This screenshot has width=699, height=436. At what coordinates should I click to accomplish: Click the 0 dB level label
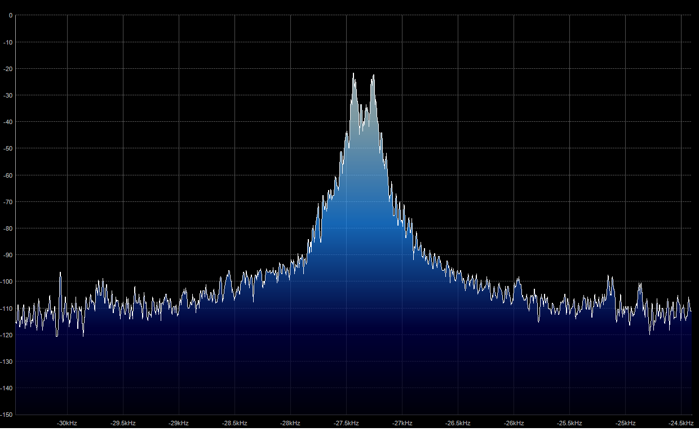click(x=11, y=16)
